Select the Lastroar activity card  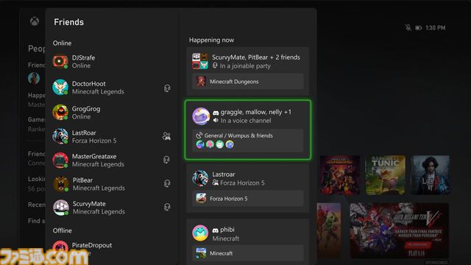click(x=247, y=188)
